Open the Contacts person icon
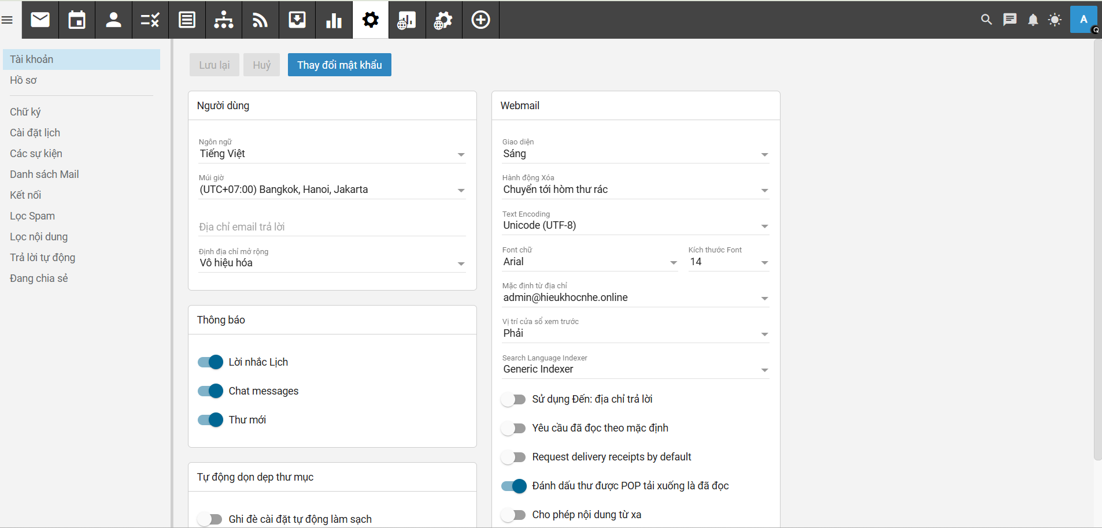The image size is (1102, 528). pos(113,20)
